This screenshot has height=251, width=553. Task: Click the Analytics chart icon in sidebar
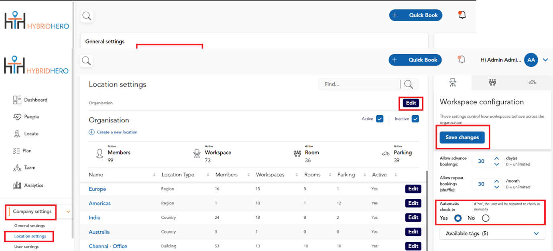pyautogui.click(x=17, y=185)
